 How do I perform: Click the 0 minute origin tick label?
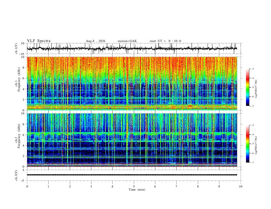click(x=27, y=186)
